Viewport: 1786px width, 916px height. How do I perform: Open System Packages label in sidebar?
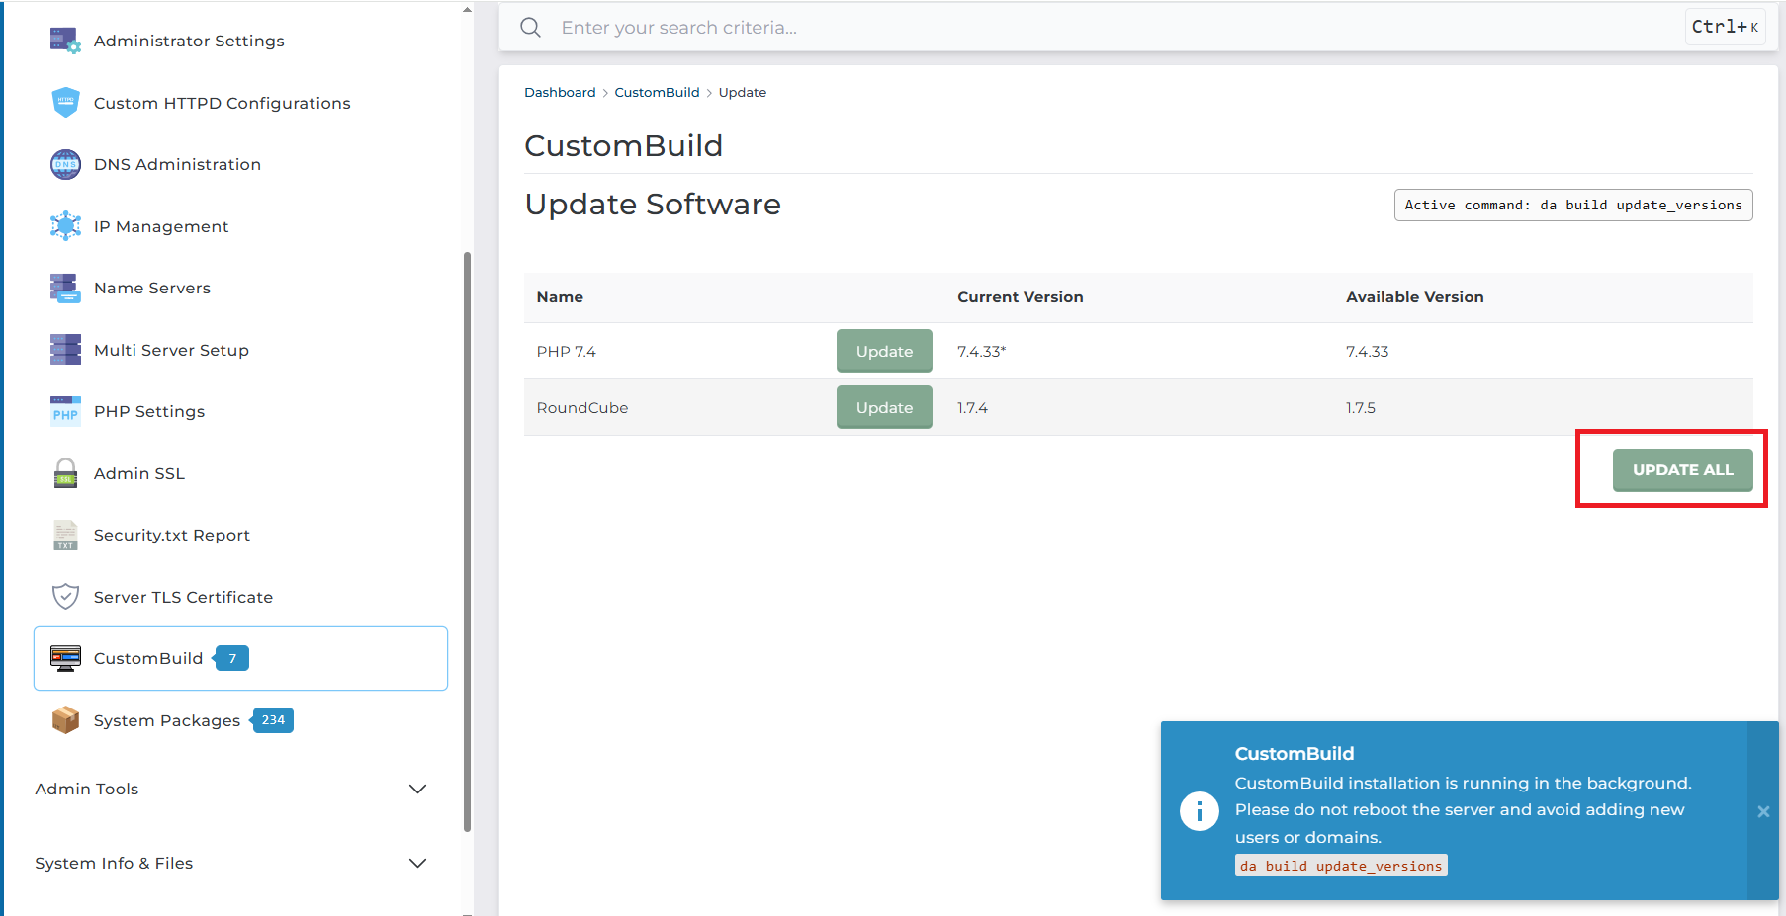pos(167,720)
